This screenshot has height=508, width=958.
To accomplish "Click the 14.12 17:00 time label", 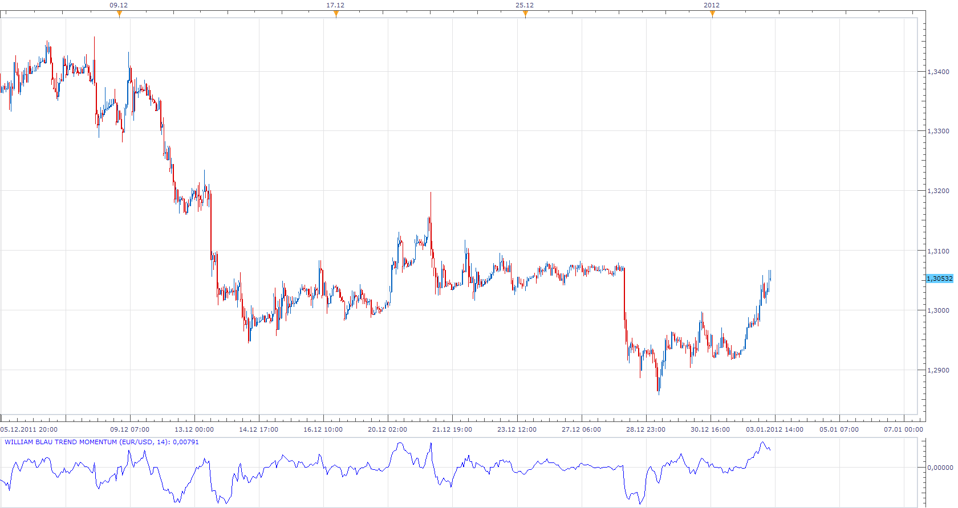I will tap(259, 429).
